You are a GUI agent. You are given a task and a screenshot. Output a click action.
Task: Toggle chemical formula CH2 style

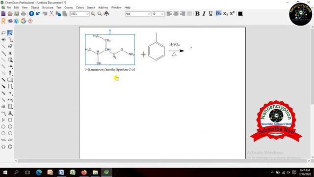pos(218,14)
